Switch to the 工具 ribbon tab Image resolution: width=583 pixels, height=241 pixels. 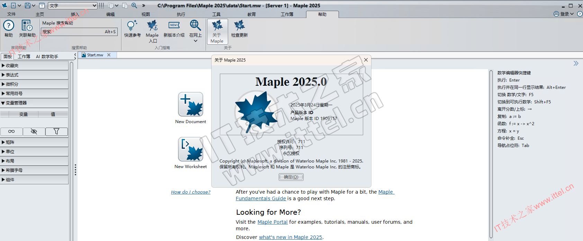point(216,14)
